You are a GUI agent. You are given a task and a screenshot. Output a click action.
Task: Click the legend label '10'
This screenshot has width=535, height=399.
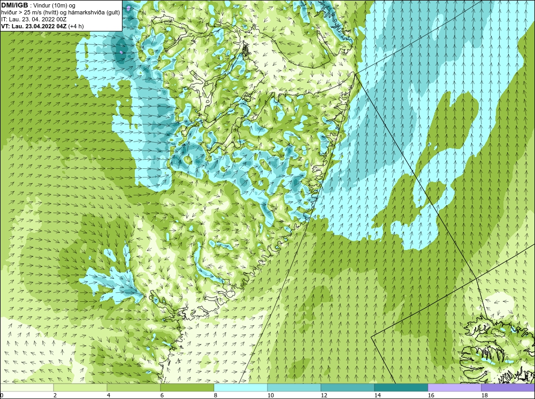tap(270, 395)
